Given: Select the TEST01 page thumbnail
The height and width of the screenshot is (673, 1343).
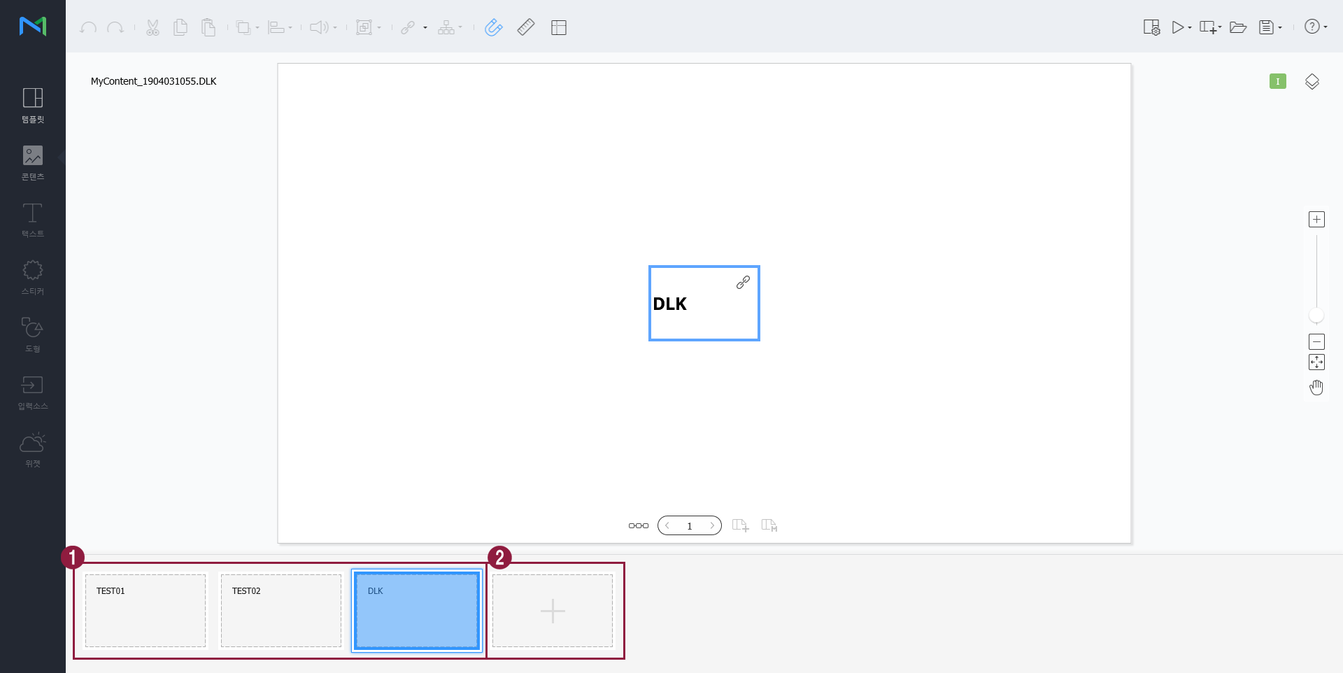Looking at the screenshot, I should point(145,611).
